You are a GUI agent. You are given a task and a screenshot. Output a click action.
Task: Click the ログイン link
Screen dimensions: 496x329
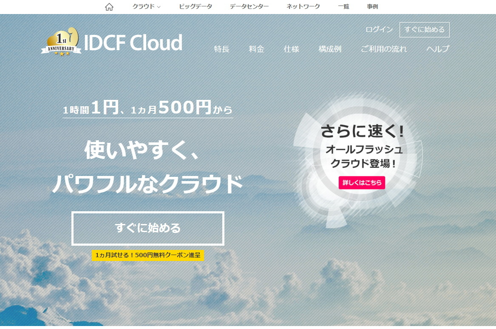click(379, 29)
